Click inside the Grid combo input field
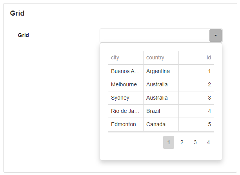Viewport: 240px width, 175px height. [x=155, y=36]
